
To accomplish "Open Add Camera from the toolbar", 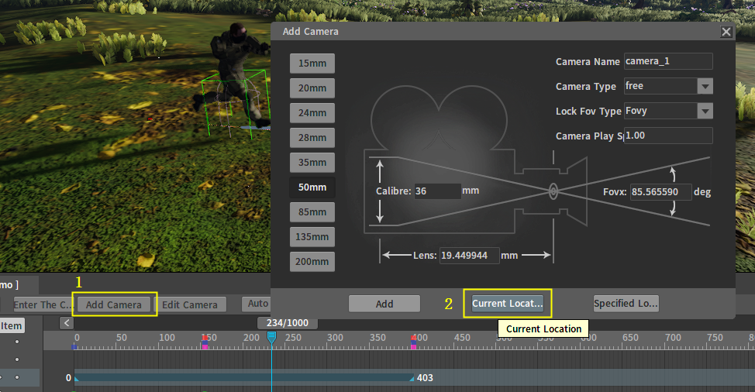I will click(x=114, y=304).
